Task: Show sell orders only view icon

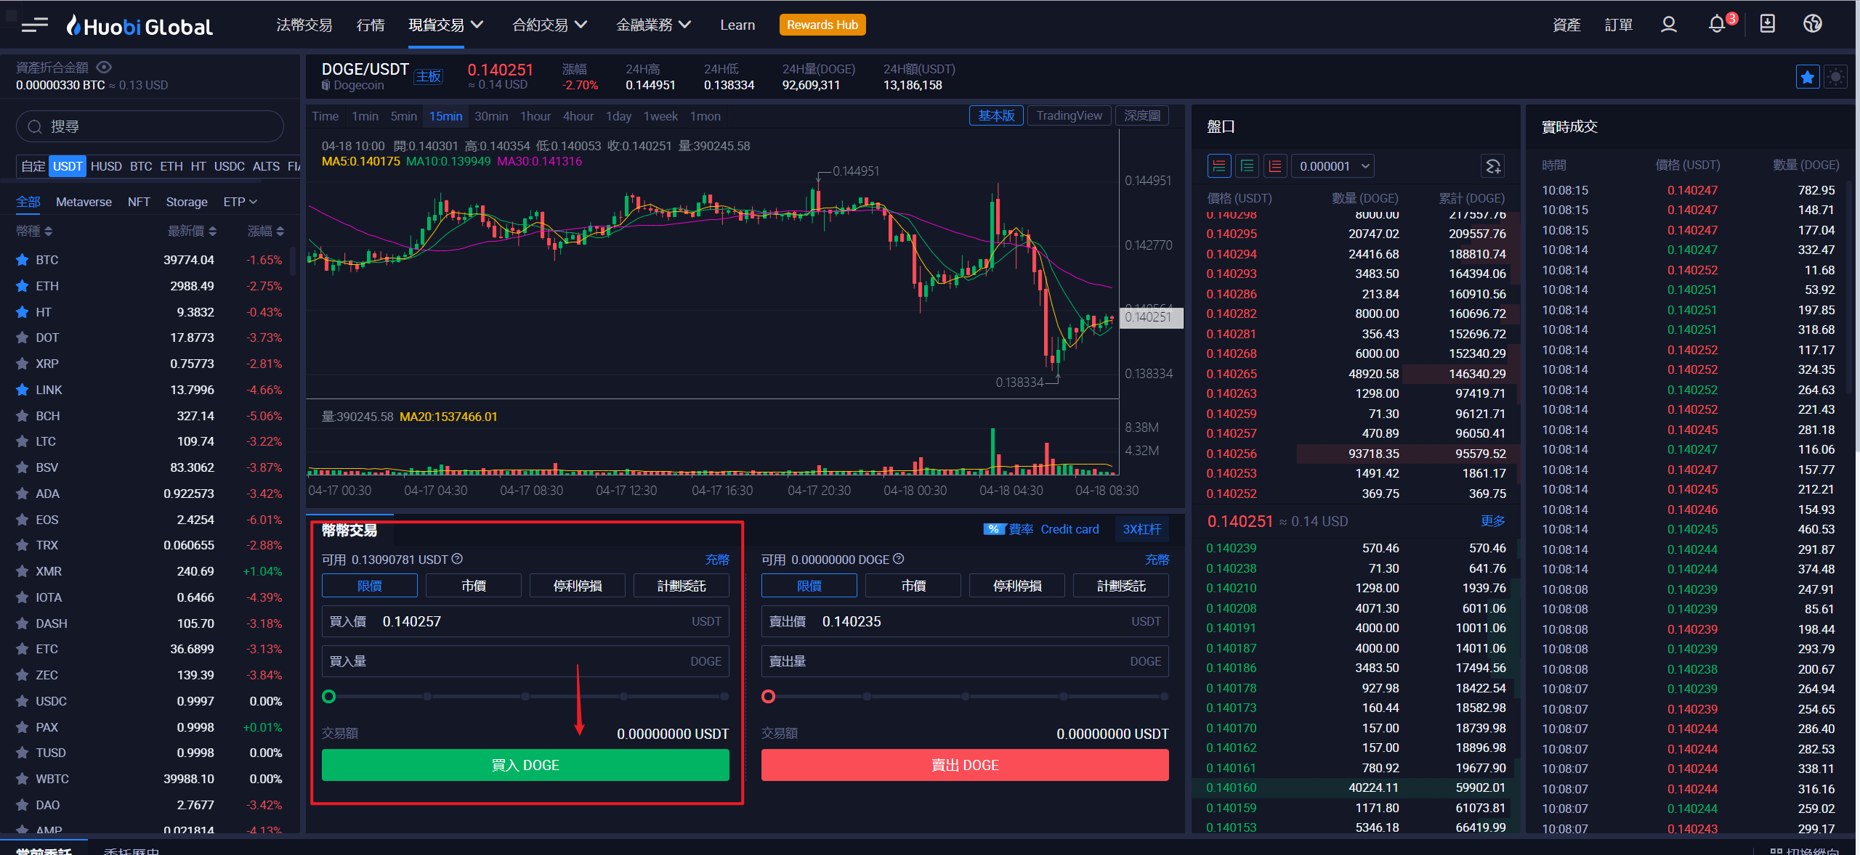Action: 1275,166
